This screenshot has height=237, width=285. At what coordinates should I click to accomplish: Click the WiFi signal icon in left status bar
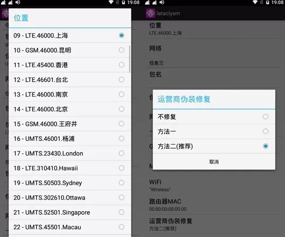coord(111,2)
